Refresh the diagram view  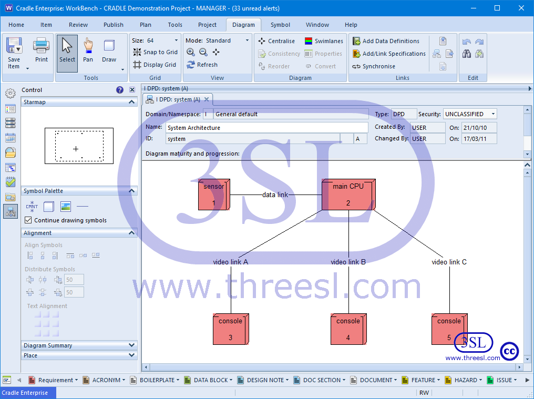pos(202,65)
